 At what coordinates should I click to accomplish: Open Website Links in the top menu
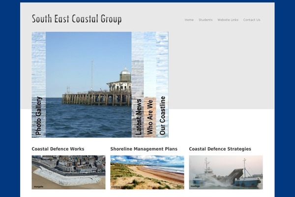pyautogui.click(x=228, y=20)
